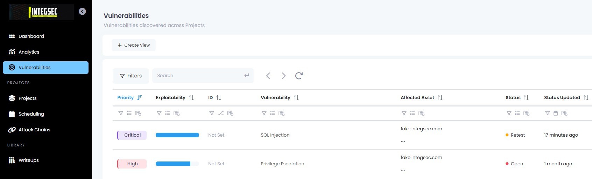The height and width of the screenshot is (179, 592).
Task: Click the Create View button
Action: coord(133,45)
